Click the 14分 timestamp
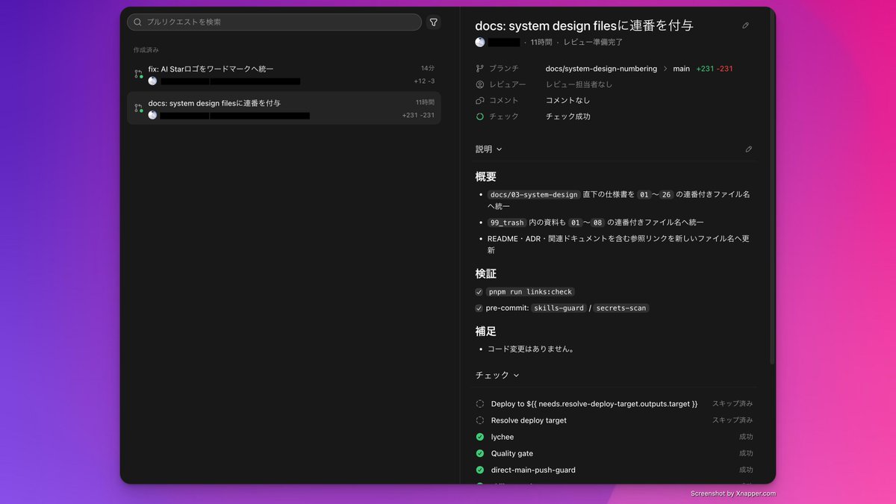This screenshot has width=896, height=504. 427,68
